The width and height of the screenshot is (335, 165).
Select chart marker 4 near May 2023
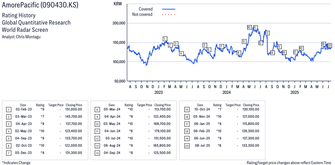(181, 53)
